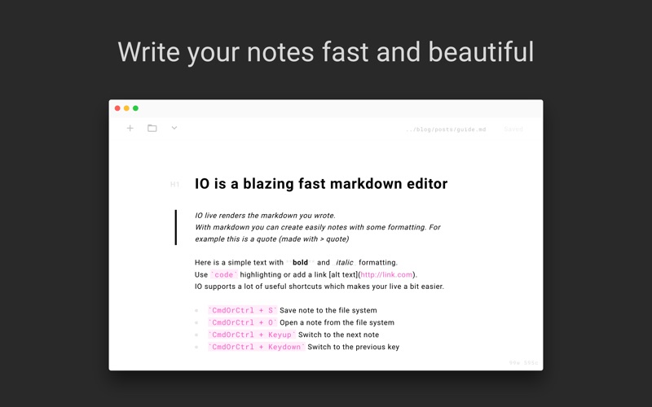Click the `CmdOrCtrl + Keyup` code snippet
This screenshot has height=407, width=652.
click(252, 335)
